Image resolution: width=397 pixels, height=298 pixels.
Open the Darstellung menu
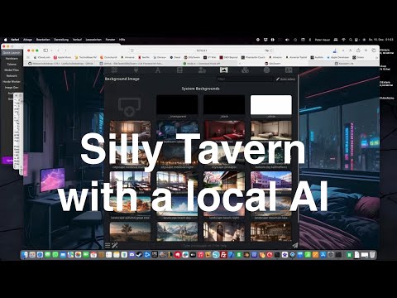[x=61, y=40]
